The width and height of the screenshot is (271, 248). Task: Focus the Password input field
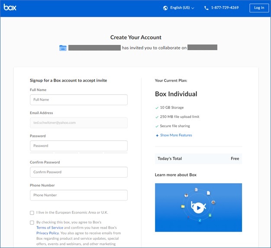click(79, 146)
